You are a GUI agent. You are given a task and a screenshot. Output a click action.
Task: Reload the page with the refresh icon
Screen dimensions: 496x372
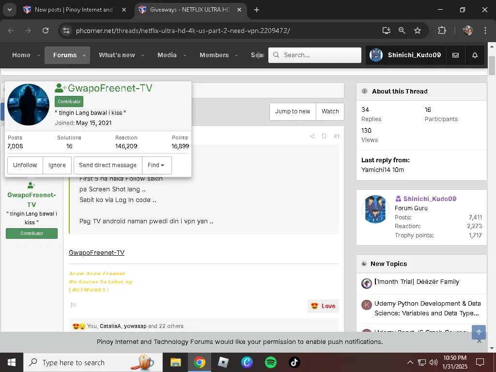point(46,31)
